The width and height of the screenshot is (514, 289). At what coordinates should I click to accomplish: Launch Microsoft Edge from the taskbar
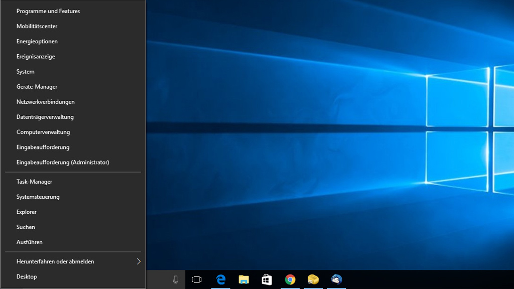click(x=221, y=279)
